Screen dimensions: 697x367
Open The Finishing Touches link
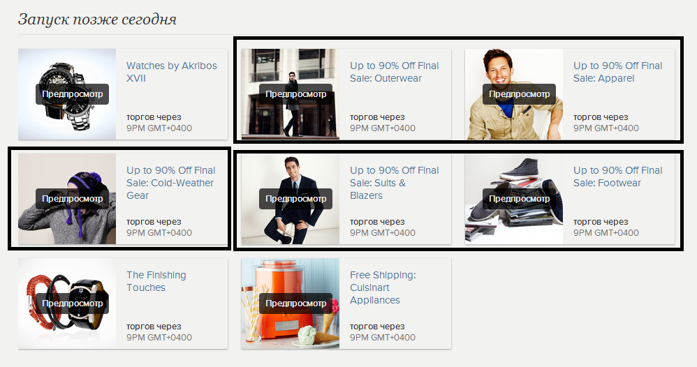click(156, 281)
